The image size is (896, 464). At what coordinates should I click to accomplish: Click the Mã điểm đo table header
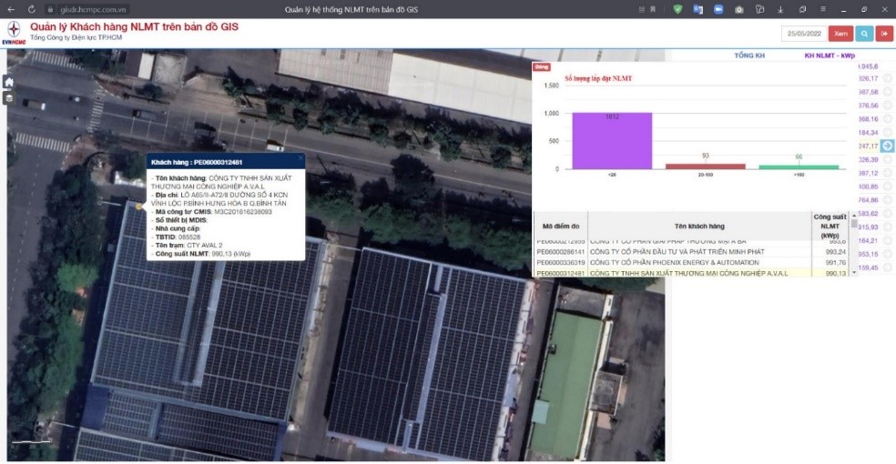pyautogui.click(x=561, y=227)
